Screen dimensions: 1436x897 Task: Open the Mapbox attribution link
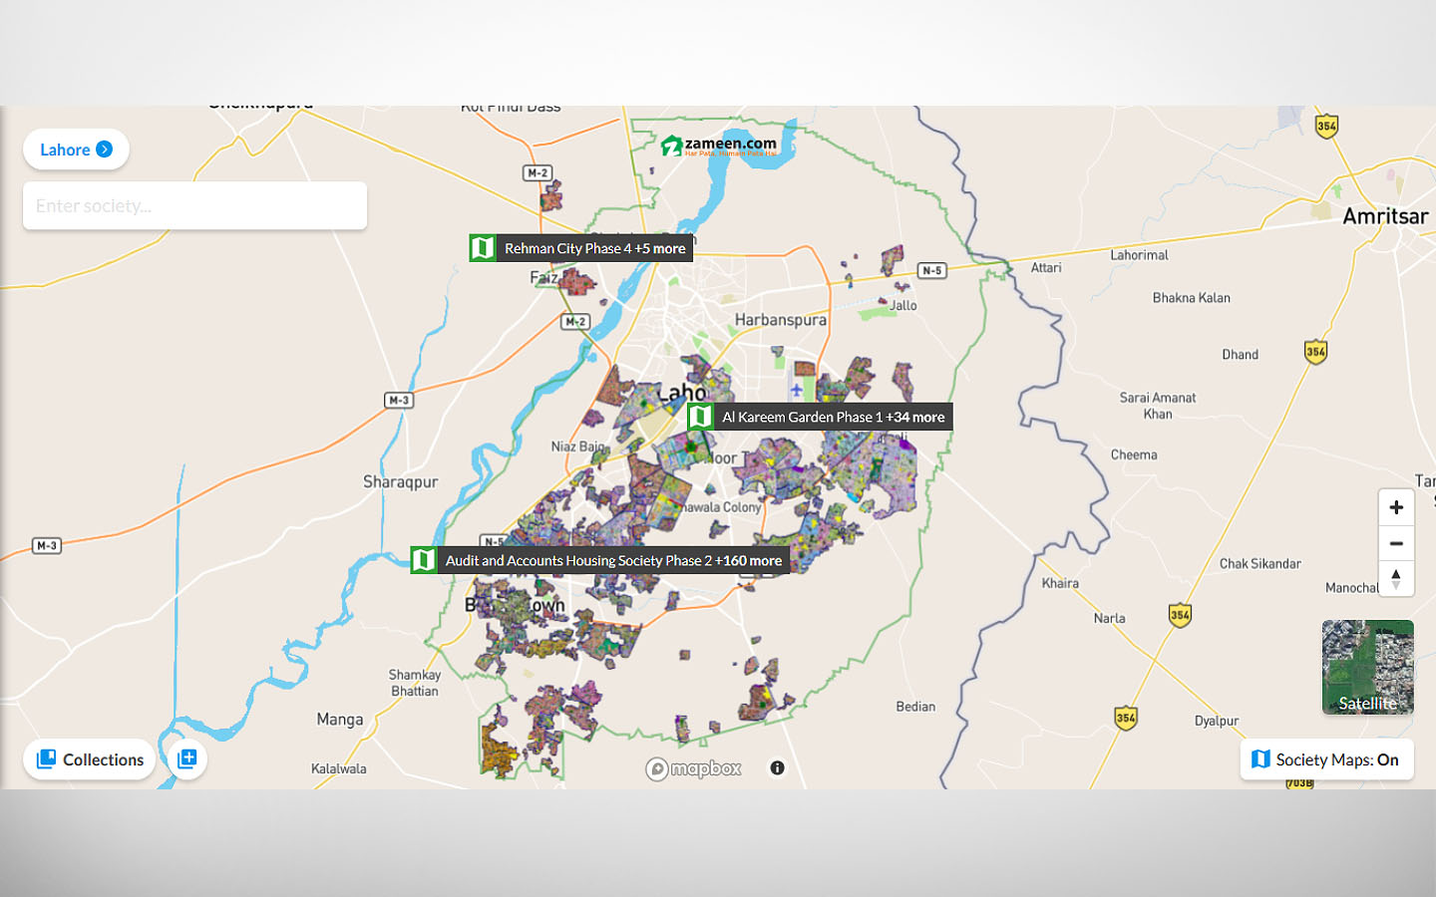[693, 767]
